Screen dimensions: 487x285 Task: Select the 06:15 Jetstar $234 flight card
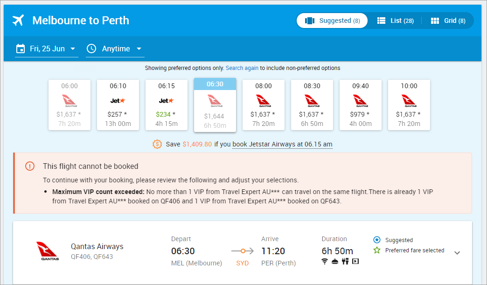tap(167, 105)
